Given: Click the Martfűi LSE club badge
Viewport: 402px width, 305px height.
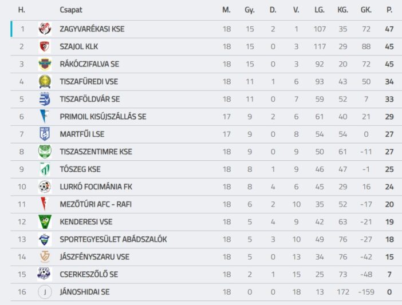Looking at the screenshot, I should pyautogui.click(x=44, y=134).
